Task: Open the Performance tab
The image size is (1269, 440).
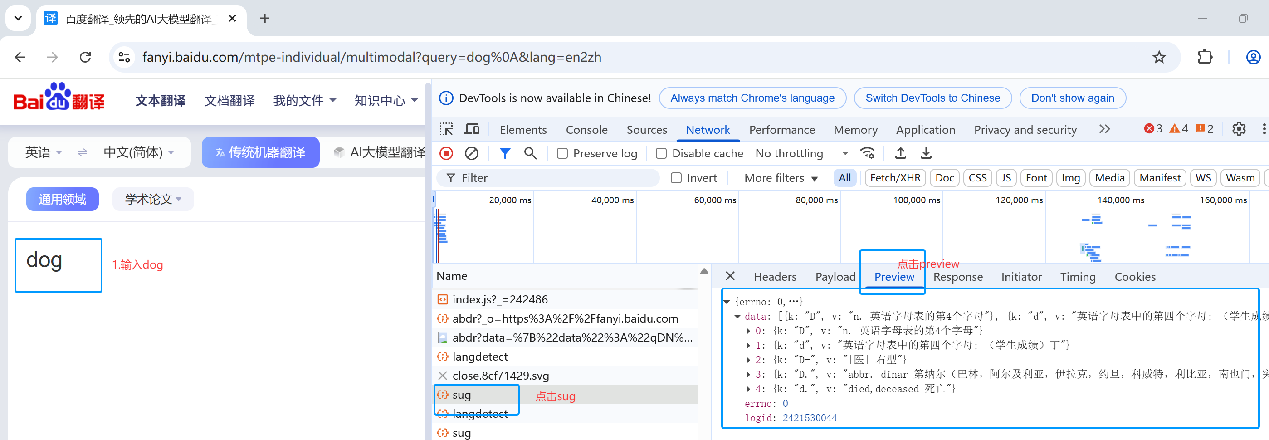Action: coord(782,130)
